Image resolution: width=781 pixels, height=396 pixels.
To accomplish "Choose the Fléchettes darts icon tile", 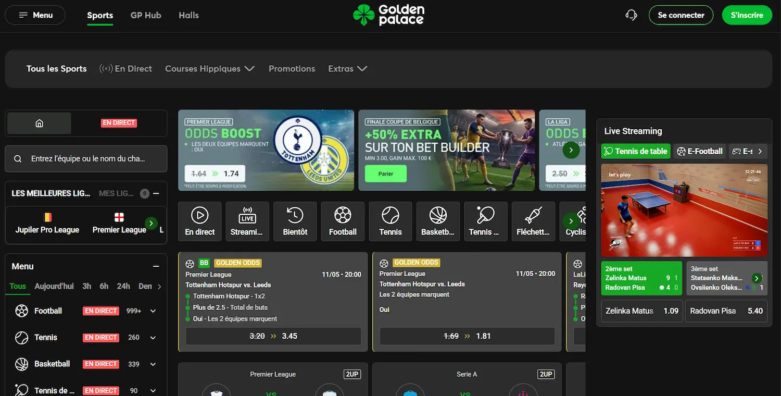I will 533,221.
